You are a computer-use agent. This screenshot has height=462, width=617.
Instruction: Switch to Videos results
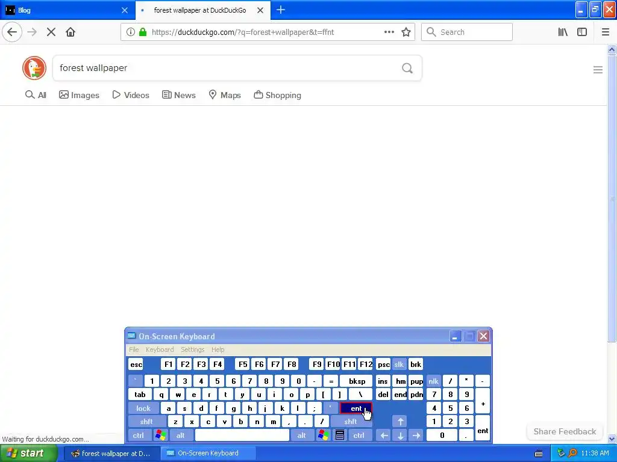pos(131,95)
